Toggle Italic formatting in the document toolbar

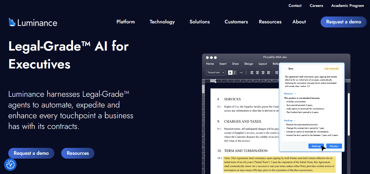pos(234,73)
